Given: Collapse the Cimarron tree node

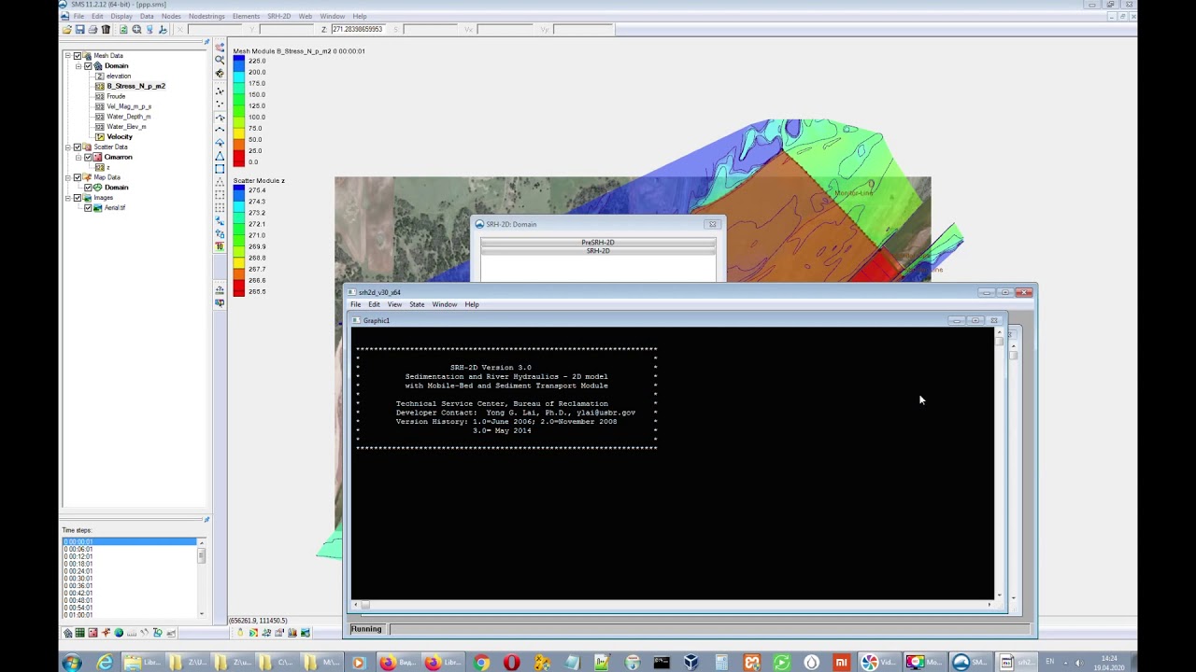Looking at the screenshot, I should [x=78, y=158].
